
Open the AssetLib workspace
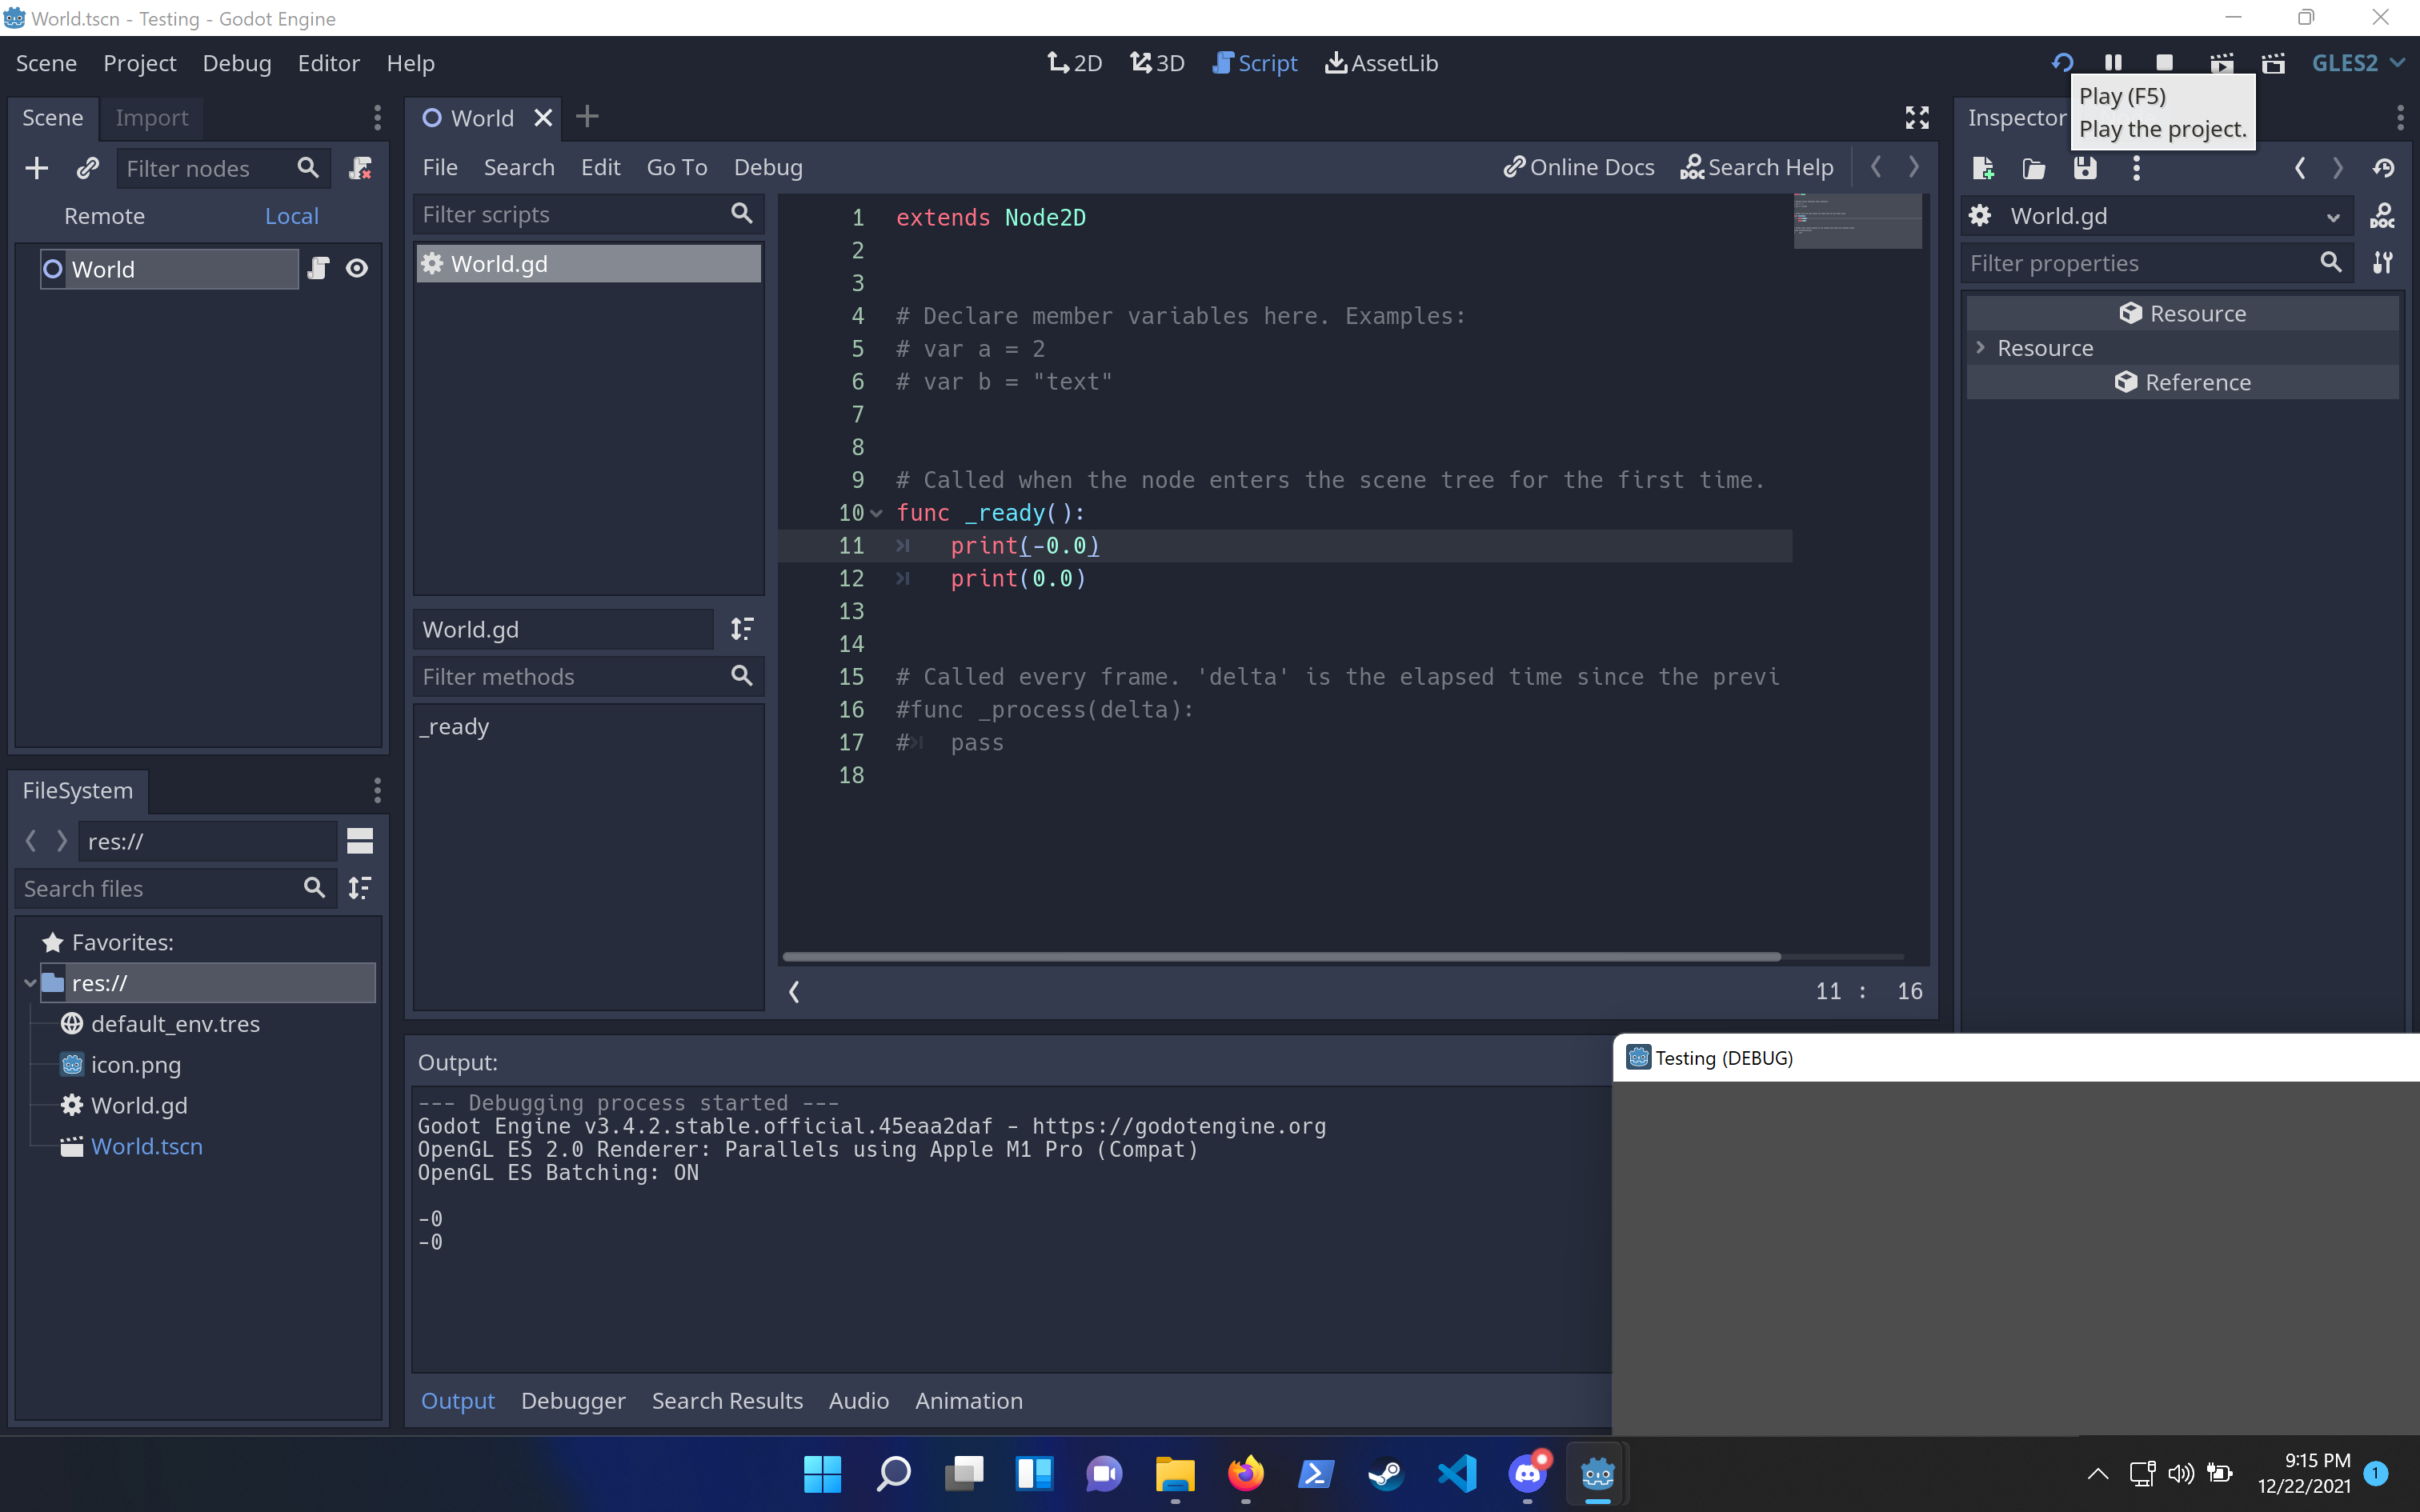[1382, 63]
